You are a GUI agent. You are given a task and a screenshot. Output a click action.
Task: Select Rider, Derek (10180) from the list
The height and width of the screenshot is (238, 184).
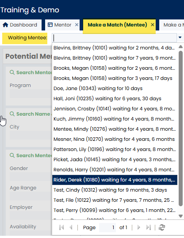[115, 180]
